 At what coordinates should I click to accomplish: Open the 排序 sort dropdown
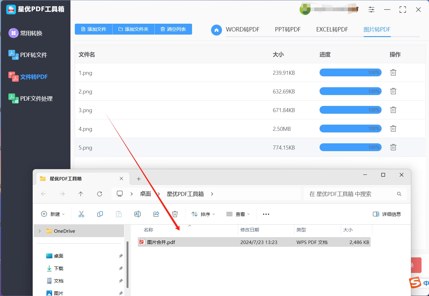pyautogui.click(x=203, y=214)
